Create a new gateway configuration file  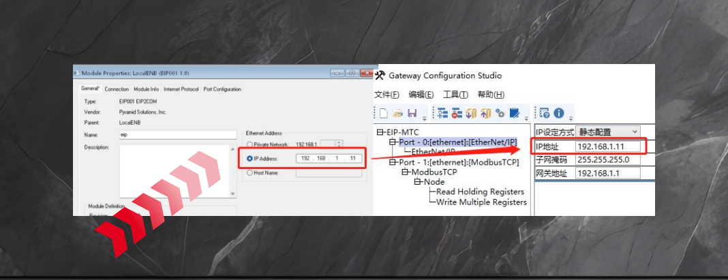coord(384,113)
